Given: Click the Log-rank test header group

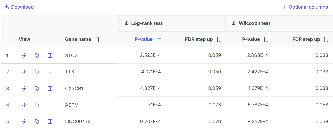Looking at the screenshot, I should coord(147,23).
